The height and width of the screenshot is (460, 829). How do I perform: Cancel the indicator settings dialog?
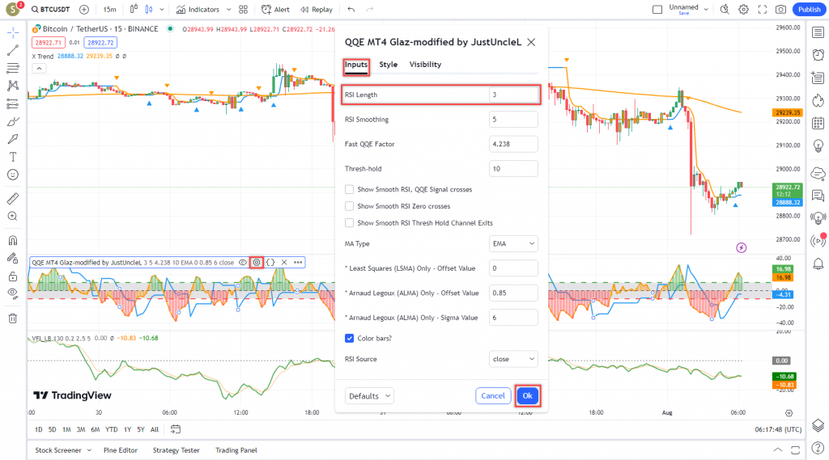(493, 395)
